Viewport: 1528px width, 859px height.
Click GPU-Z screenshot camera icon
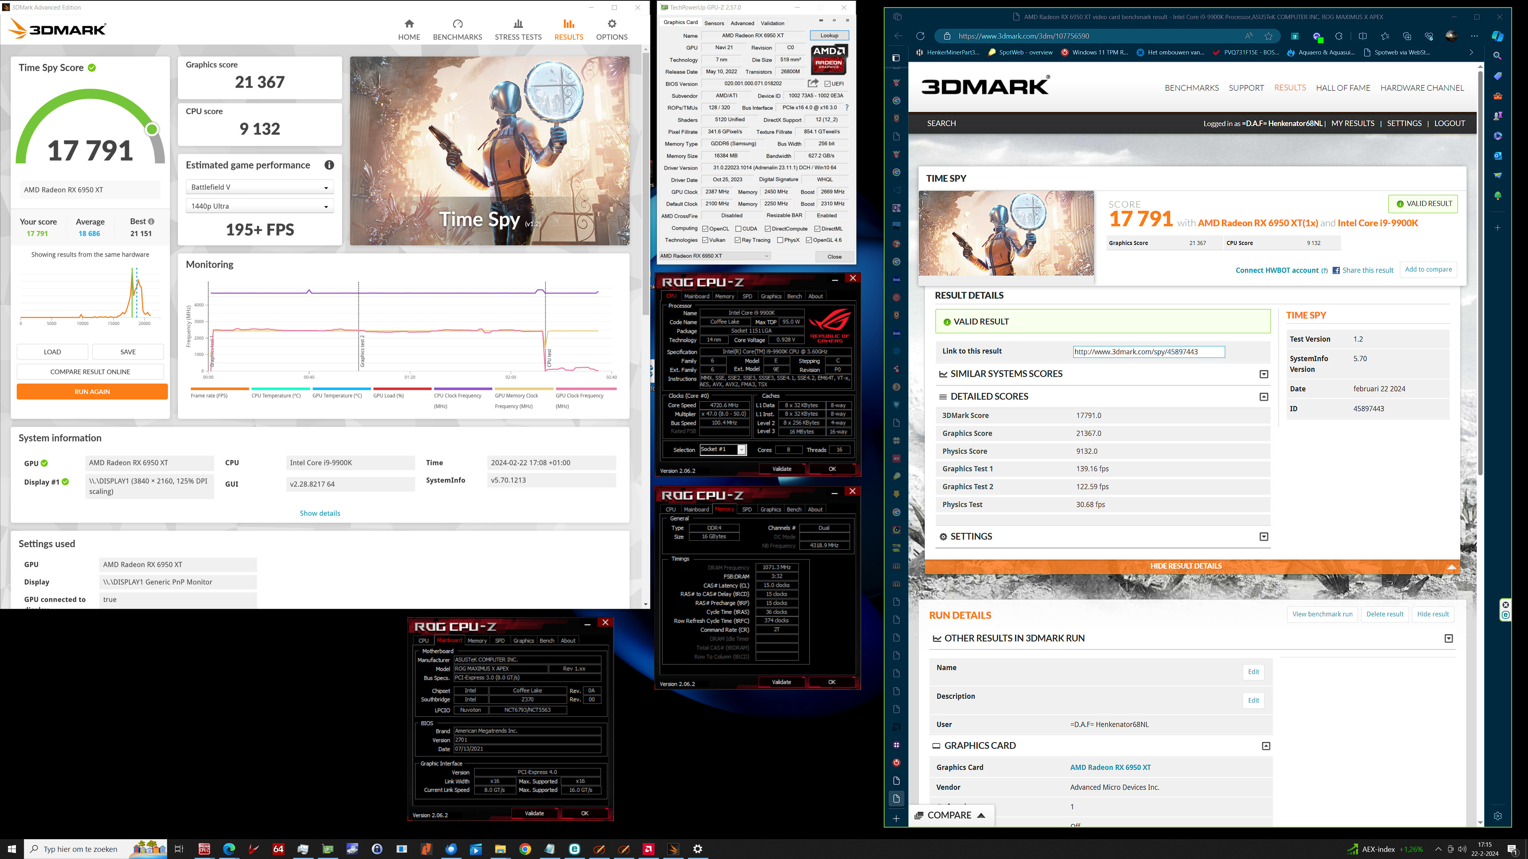point(821,21)
